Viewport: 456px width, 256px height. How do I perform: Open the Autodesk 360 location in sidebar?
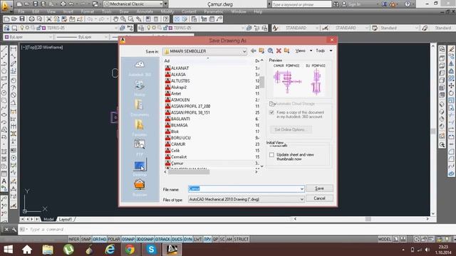[x=140, y=68]
